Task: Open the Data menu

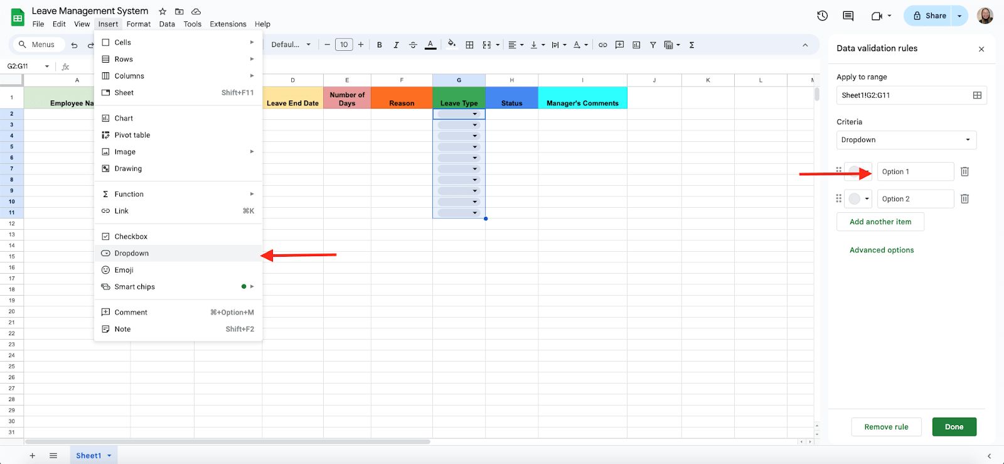Action: 167,24
